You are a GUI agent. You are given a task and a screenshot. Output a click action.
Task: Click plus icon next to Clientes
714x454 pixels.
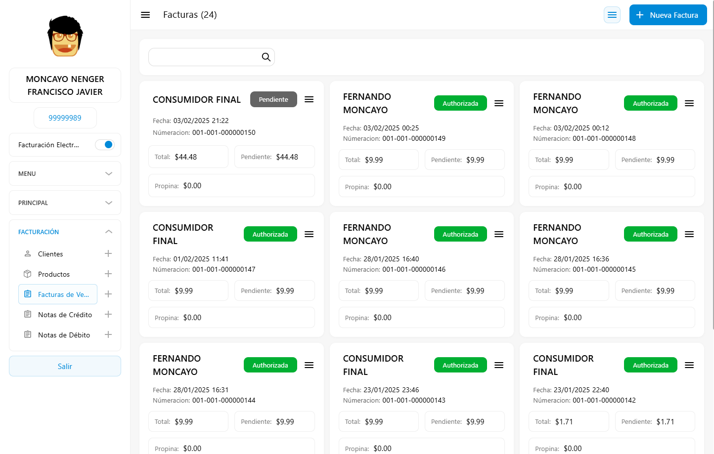(108, 253)
